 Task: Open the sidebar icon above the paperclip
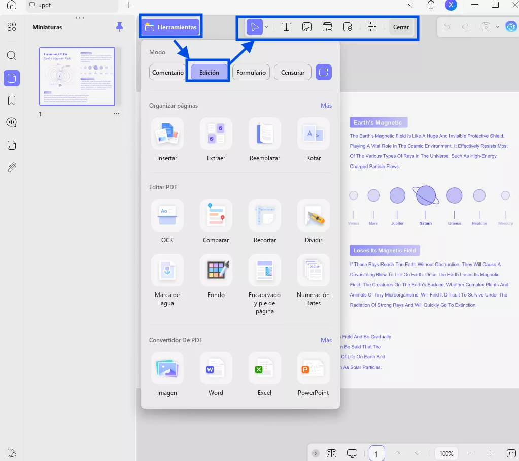pyautogui.click(x=12, y=145)
